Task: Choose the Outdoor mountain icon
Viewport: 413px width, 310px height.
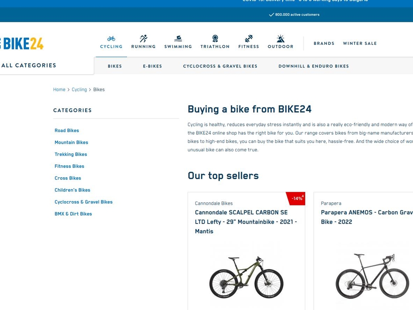Action: [280, 39]
